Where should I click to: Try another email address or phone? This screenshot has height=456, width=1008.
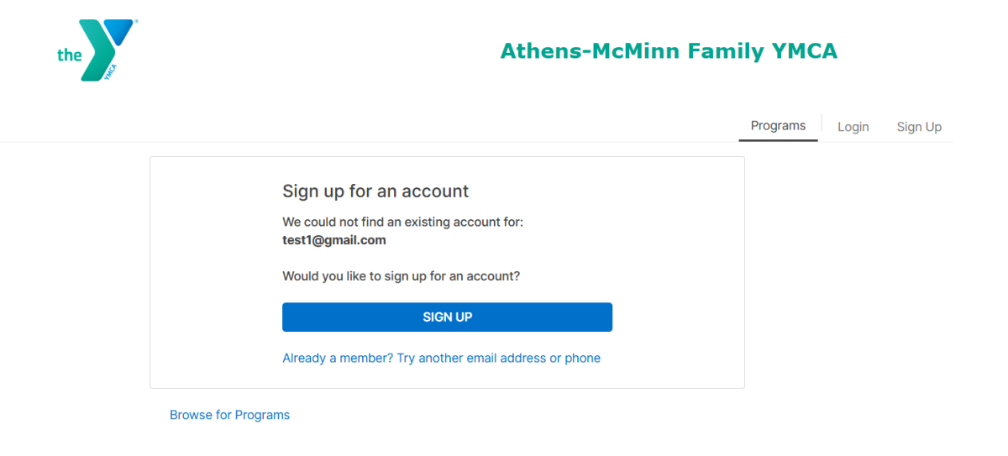coord(499,358)
